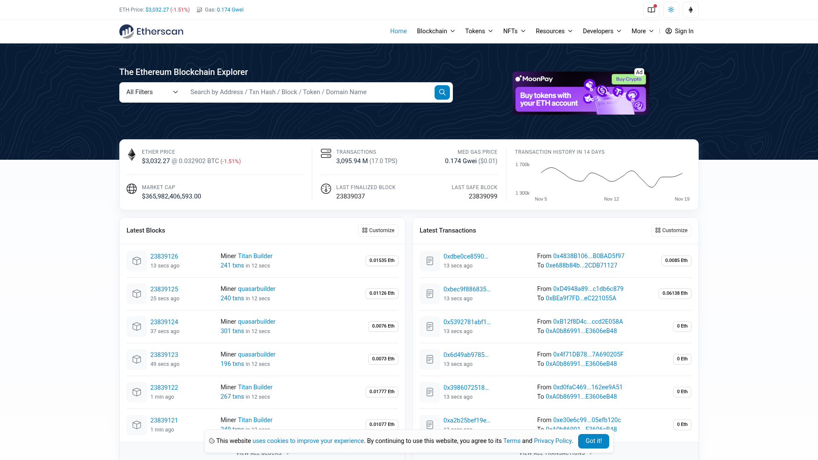
Task: Open the NFTs menu in the navbar
Action: click(513, 31)
